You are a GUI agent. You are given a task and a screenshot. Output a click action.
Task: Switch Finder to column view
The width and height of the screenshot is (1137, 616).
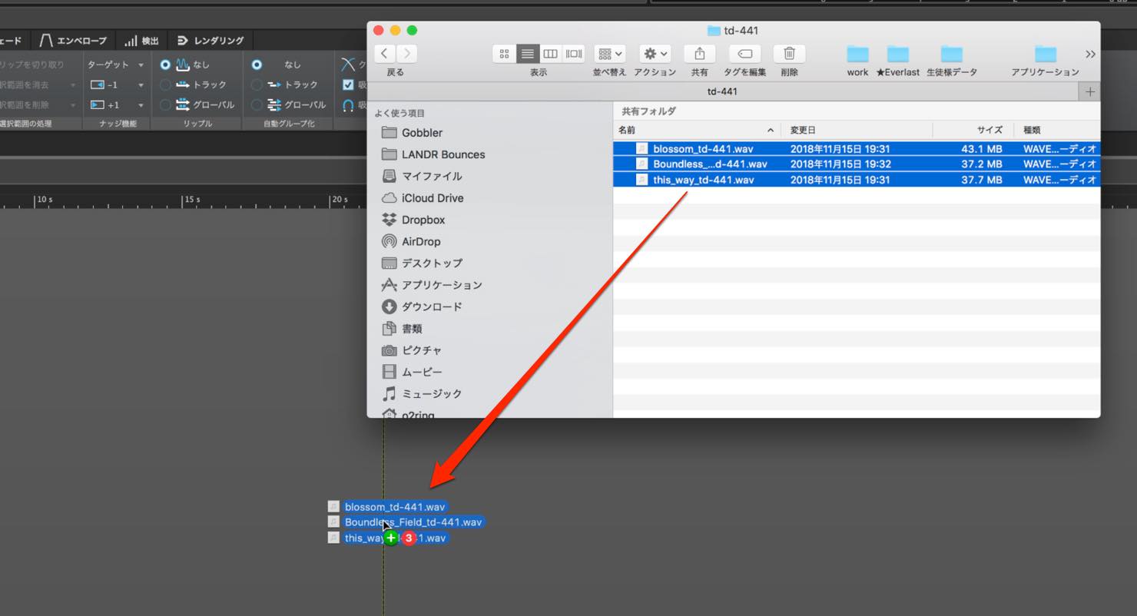(x=551, y=54)
